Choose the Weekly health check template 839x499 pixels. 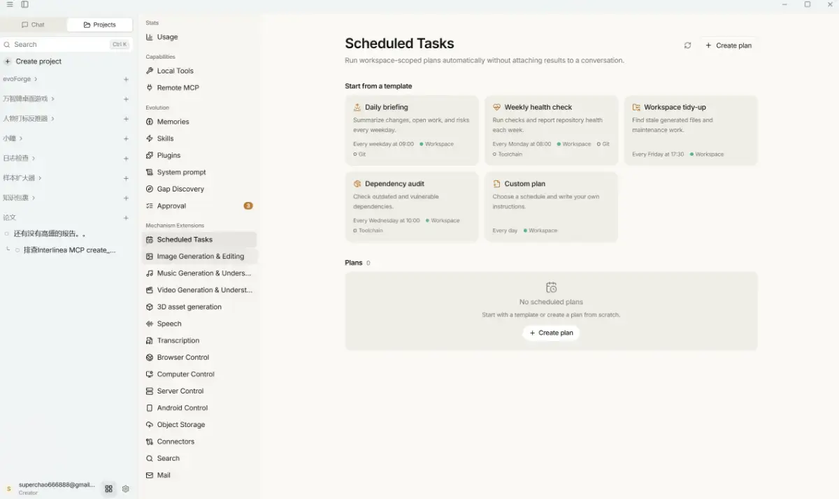551,131
